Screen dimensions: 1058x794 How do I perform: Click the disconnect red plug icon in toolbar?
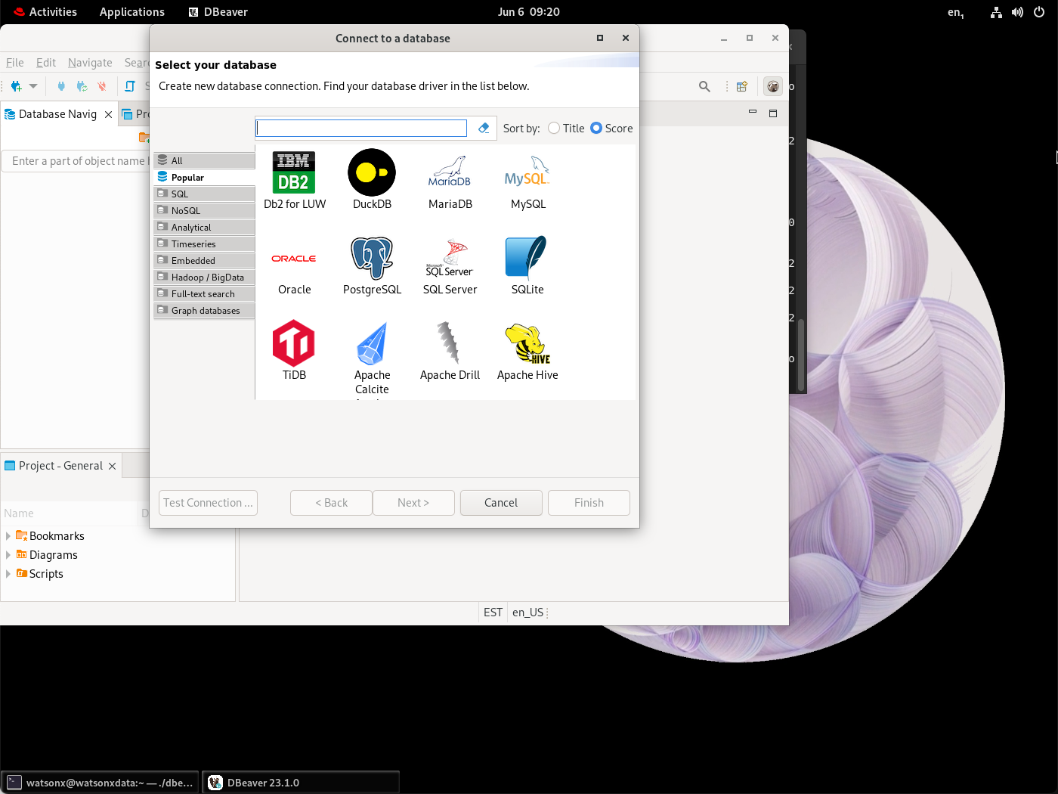(x=102, y=86)
